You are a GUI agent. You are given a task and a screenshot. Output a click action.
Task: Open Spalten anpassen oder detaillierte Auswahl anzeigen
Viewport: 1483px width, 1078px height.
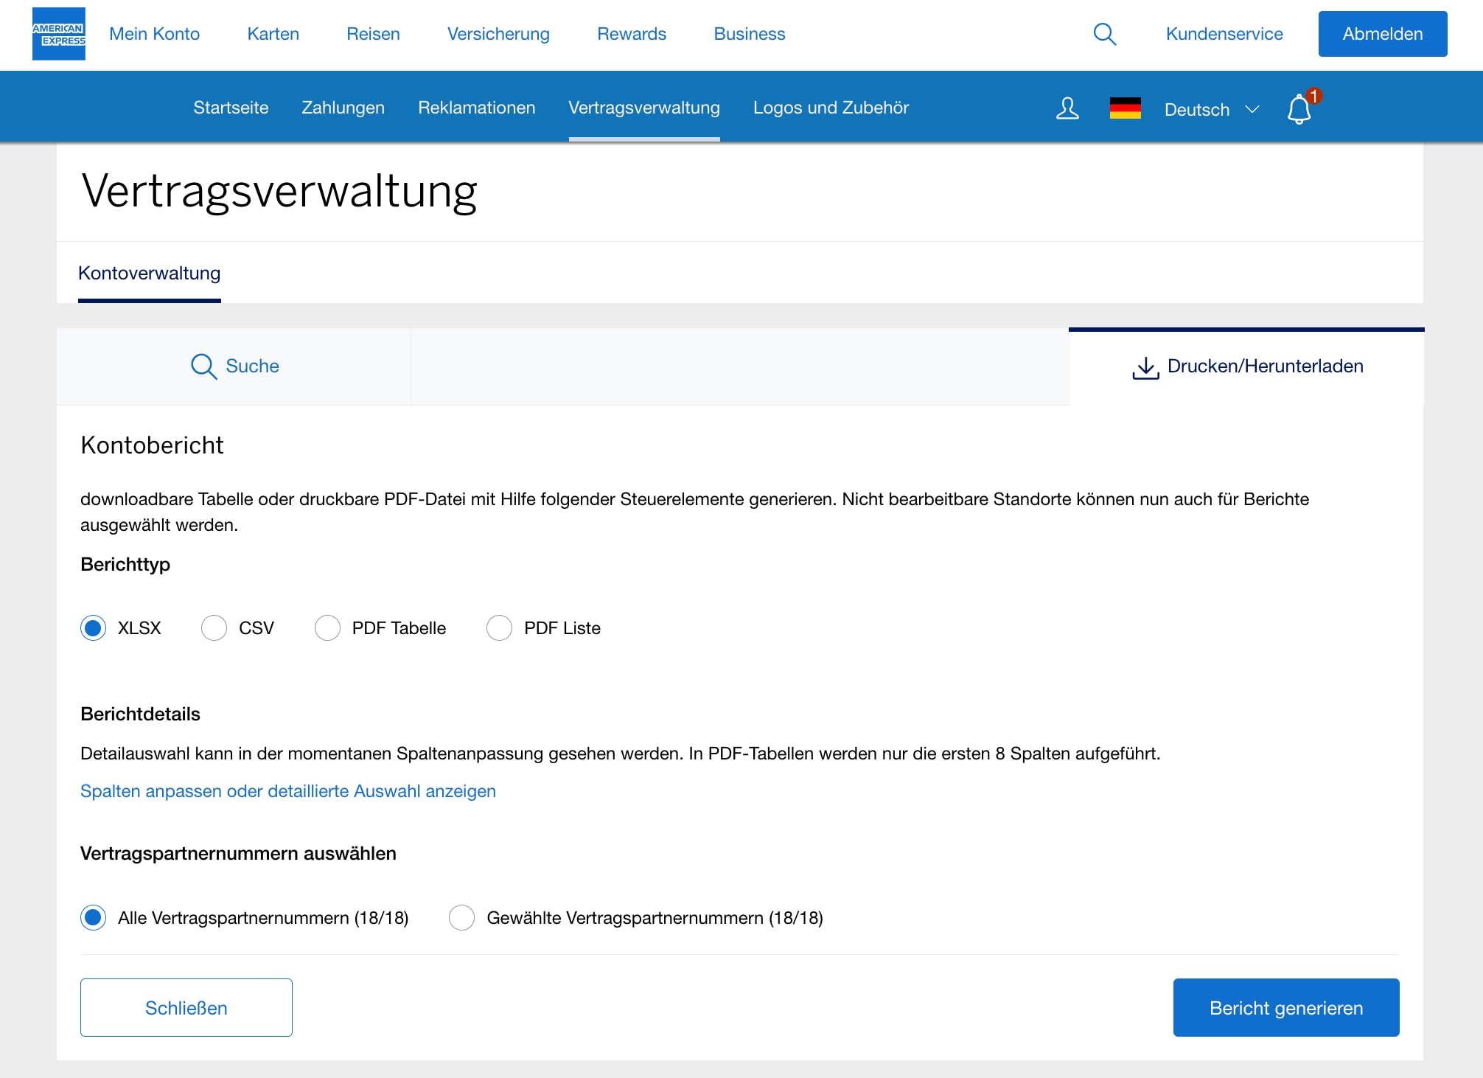(287, 790)
